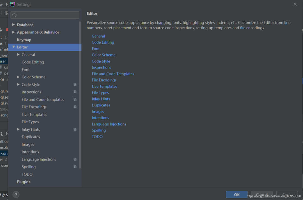Click the project icon next to Language Injections

point(75,159)
